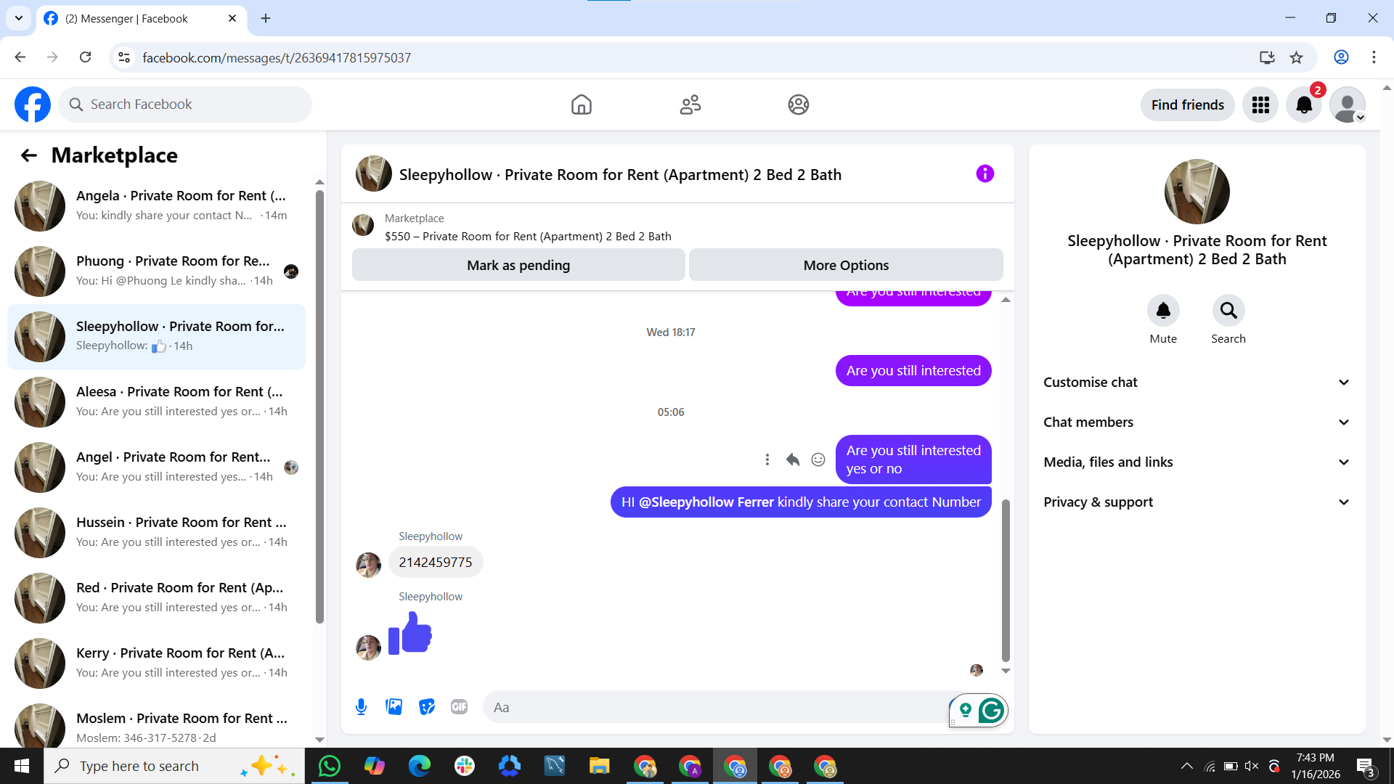Image resolution: width=1394 pixels, height=784 pixels.
Task: Mute this conversation
Action: click(x=1163, y=311)
